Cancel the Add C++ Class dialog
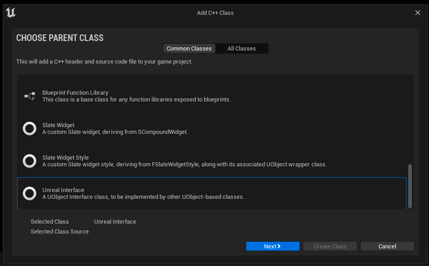This screenshot has width=429, height=266. (387, 246)
